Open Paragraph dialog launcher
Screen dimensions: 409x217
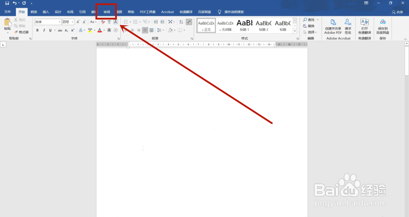click(x=192, y=38)
